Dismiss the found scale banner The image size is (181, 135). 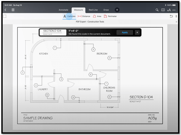137,33
